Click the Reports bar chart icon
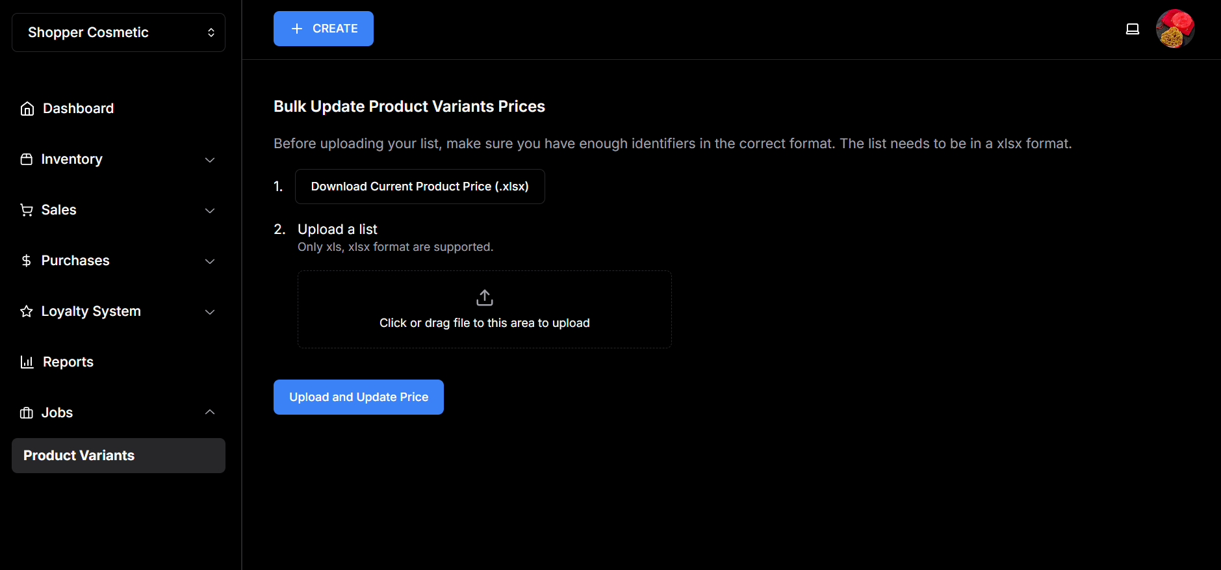This screenshot has height=570, width=1221. [27, 362]
